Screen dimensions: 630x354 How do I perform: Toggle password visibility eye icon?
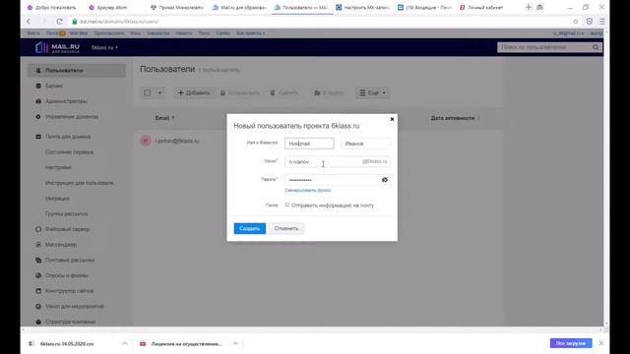tap(385, 180)
